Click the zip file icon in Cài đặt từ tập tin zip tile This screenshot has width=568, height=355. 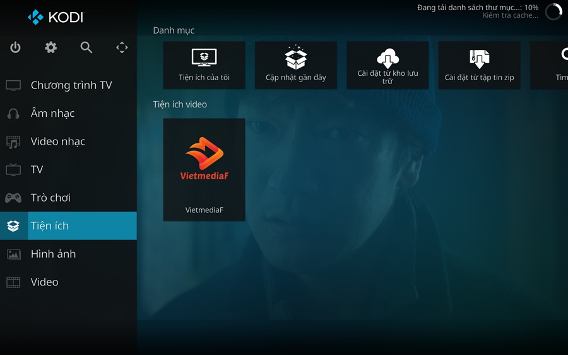(479, 59)
